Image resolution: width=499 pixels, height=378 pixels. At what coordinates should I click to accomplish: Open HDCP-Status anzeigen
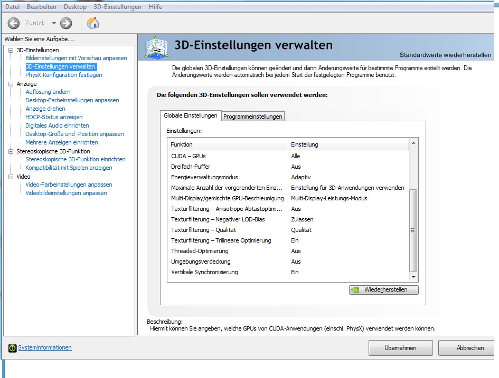pos(54,117)
